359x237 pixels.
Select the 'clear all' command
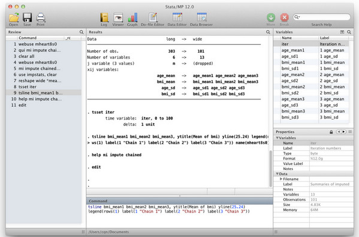click(x=44, y=56)
